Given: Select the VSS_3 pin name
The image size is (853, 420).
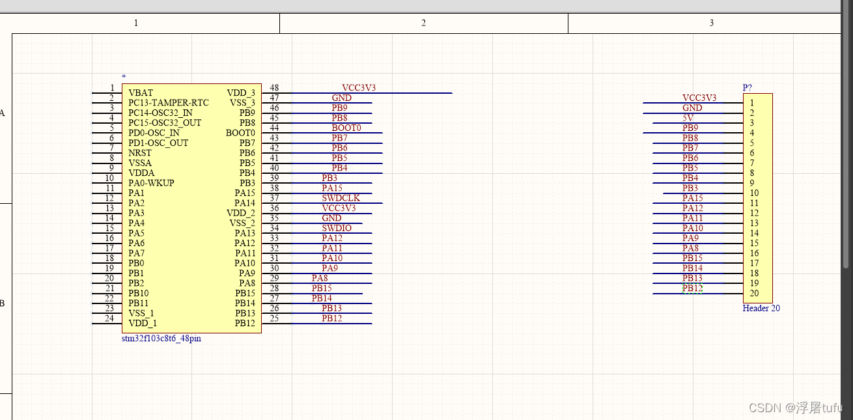Looking at the screenshot, I should 242,103.
